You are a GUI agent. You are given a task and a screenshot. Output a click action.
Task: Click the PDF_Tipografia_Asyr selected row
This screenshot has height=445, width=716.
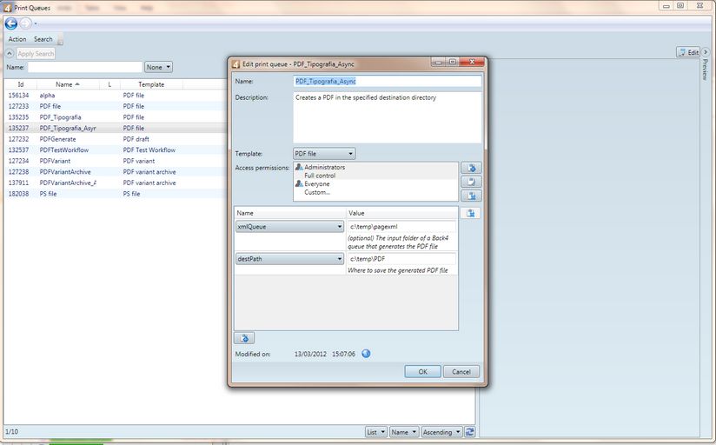coord(116,129)
